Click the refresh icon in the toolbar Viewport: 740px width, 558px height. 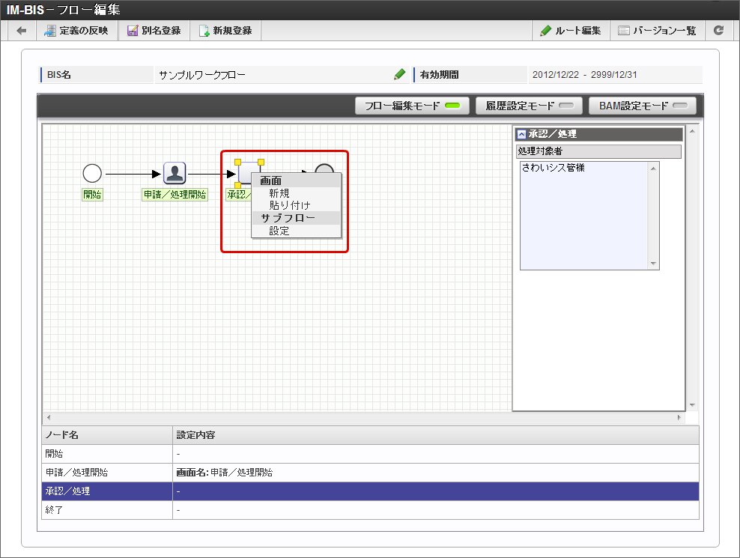tap(718, 31)
